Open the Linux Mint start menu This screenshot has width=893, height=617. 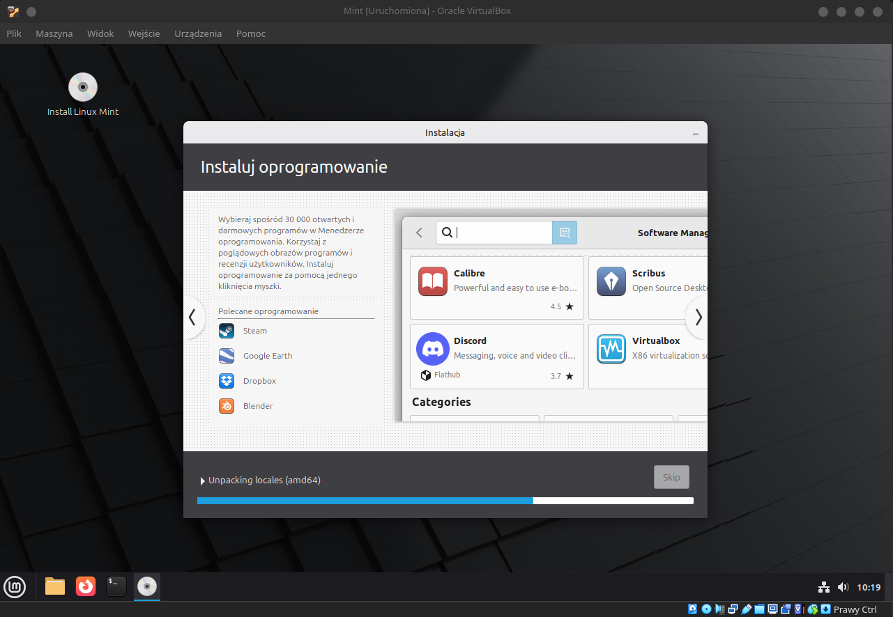click(x=15, y=587)
